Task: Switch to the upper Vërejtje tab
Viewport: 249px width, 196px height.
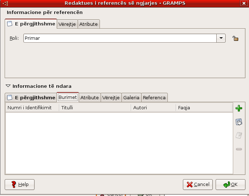Action: click(67, 24)
